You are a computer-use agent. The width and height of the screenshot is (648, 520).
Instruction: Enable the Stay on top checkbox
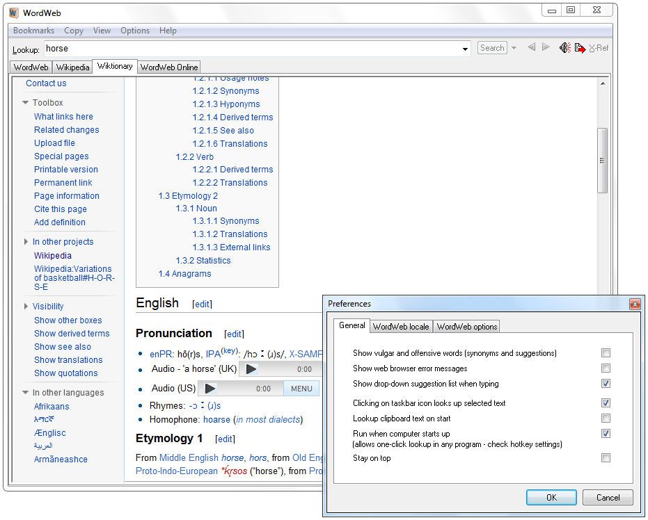[606, 457]
